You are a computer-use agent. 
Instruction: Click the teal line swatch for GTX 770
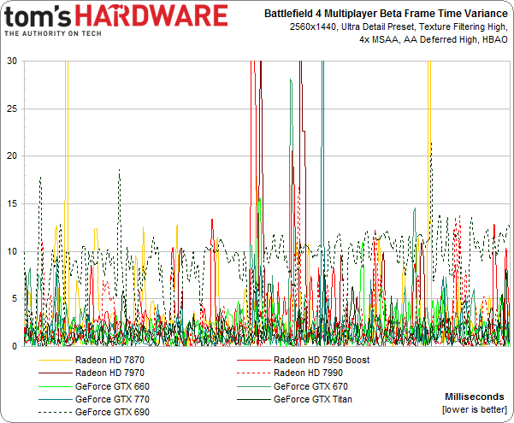(55, 400)
